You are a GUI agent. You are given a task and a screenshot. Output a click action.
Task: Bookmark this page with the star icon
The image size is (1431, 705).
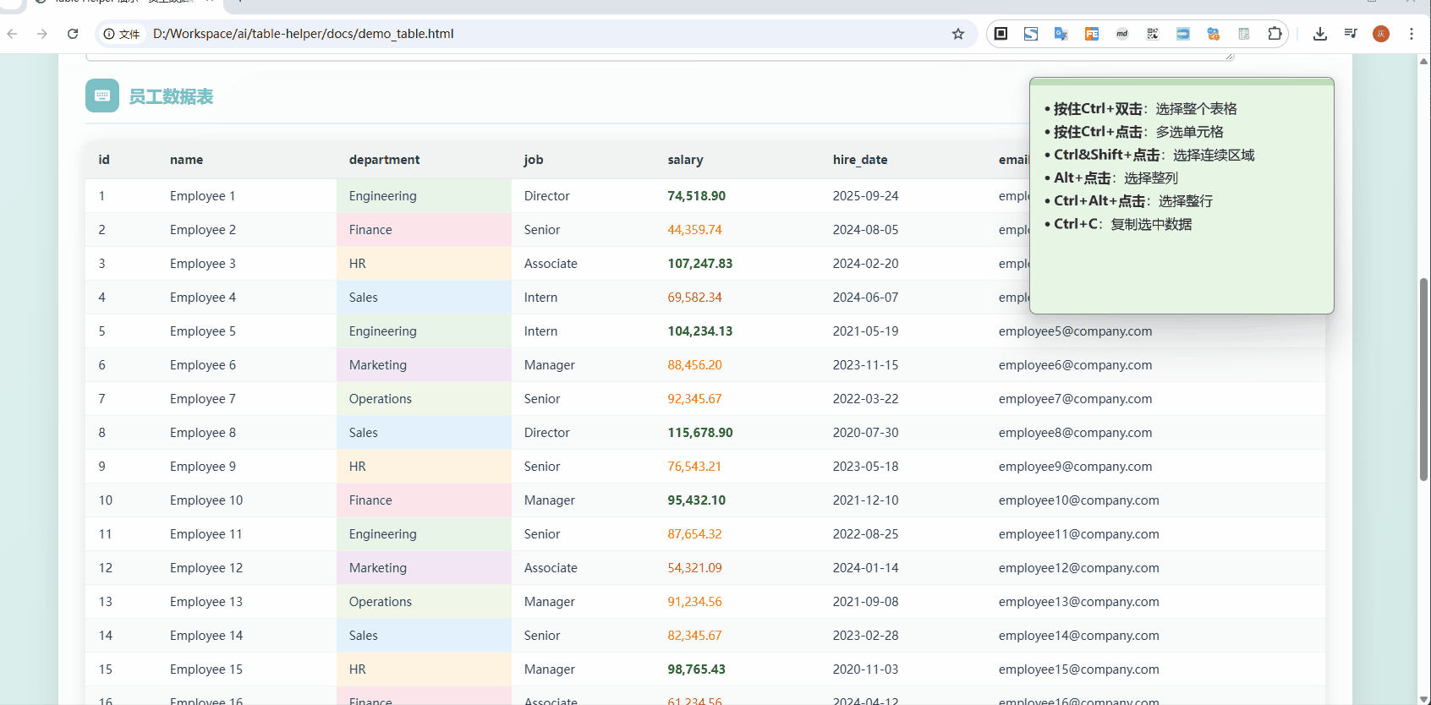(957, 34)
